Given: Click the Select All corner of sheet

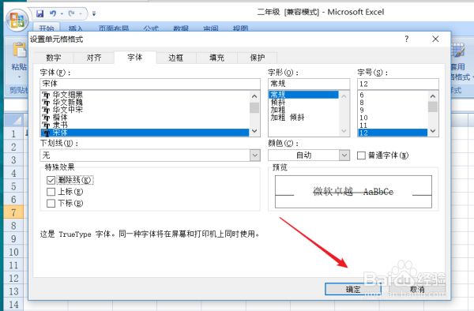Looking at the screenshot, I should click(13, 120).
